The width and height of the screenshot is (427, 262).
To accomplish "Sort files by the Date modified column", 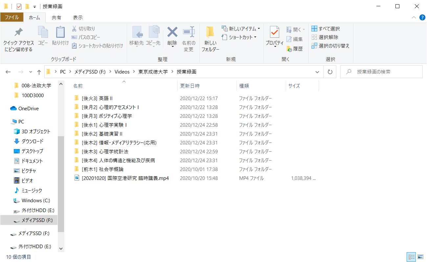I will coord(190,86).
